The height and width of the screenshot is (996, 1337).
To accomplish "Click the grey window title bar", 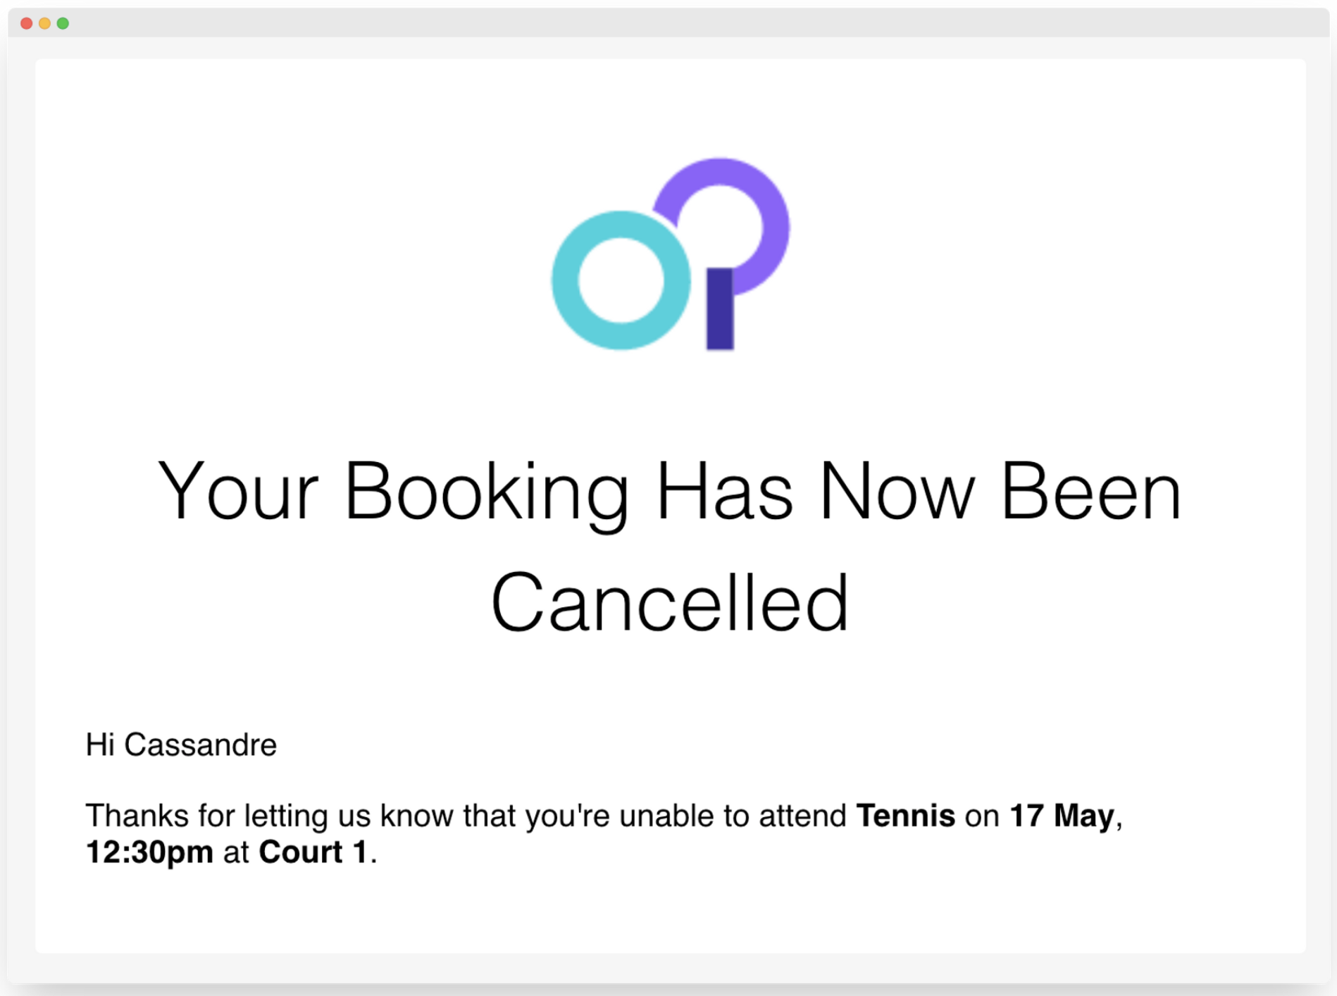I will pyautogui.click(x=668, y=23).
